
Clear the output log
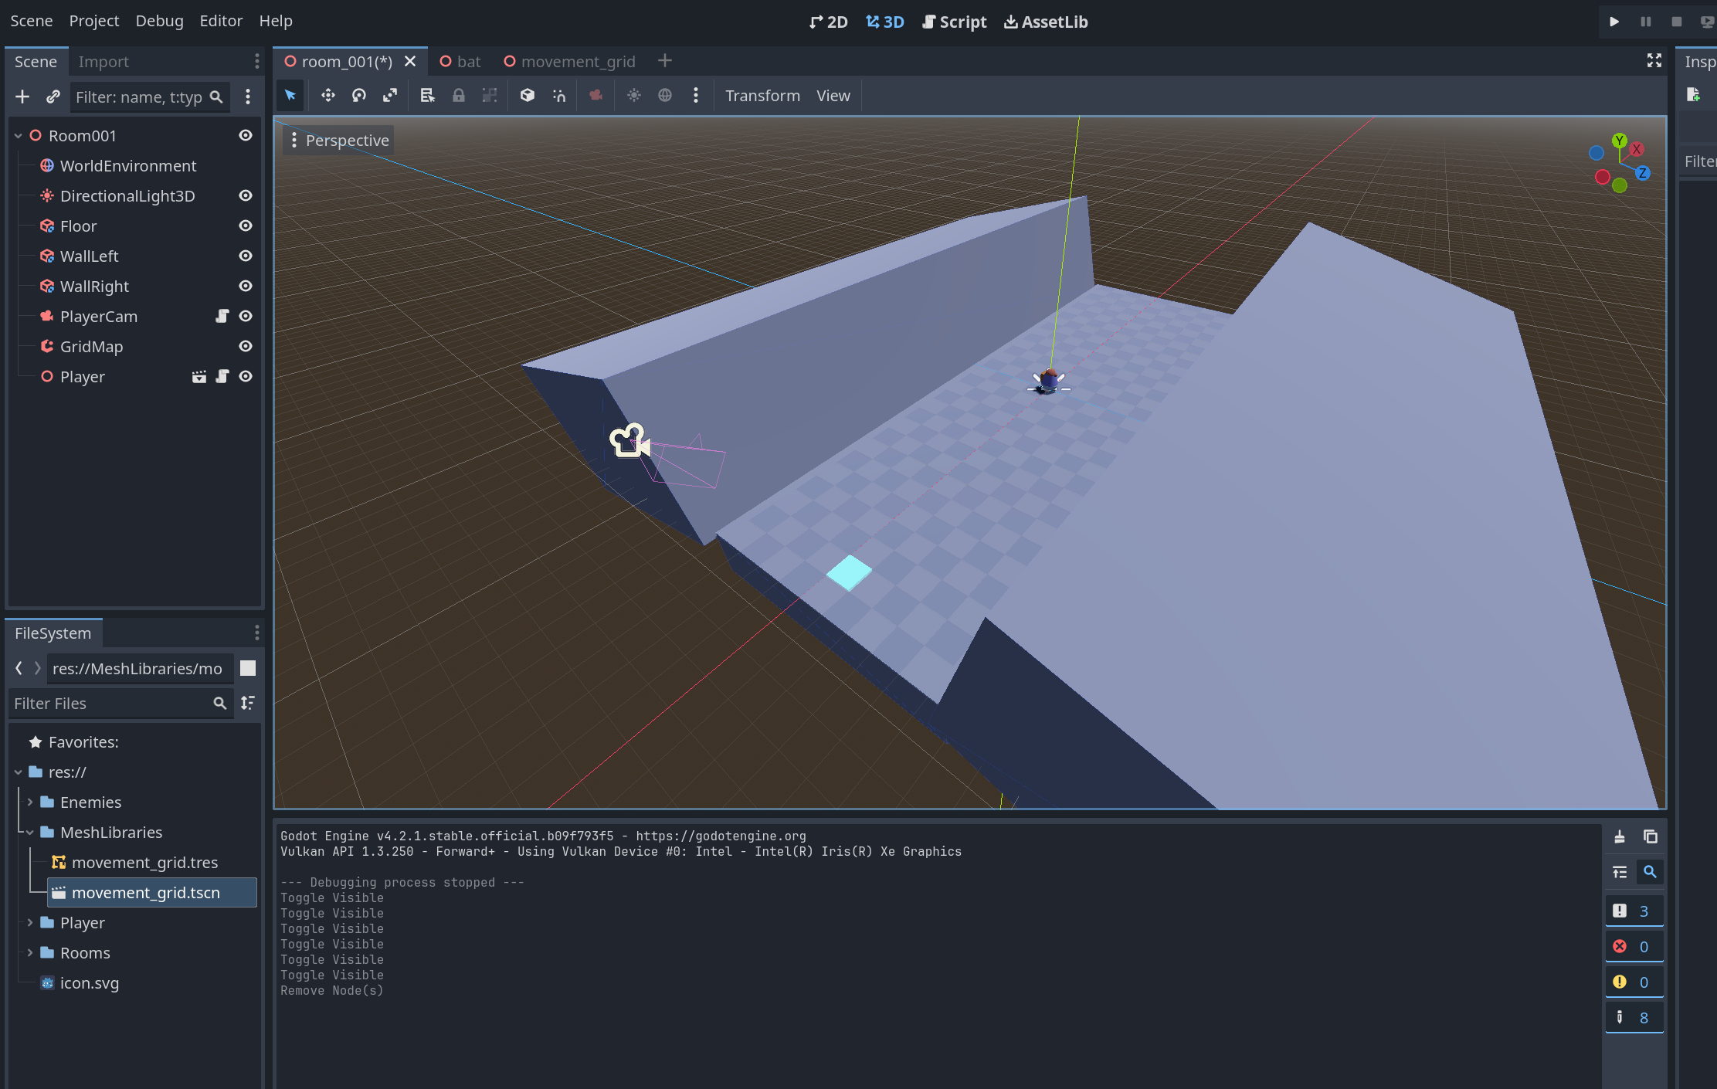[x=1620, y=836]
